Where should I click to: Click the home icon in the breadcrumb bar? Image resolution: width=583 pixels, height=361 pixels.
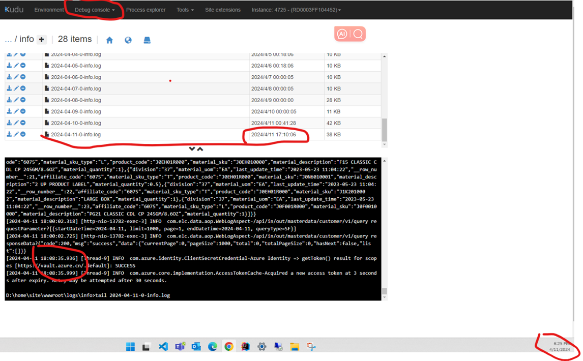click(109, 39)
